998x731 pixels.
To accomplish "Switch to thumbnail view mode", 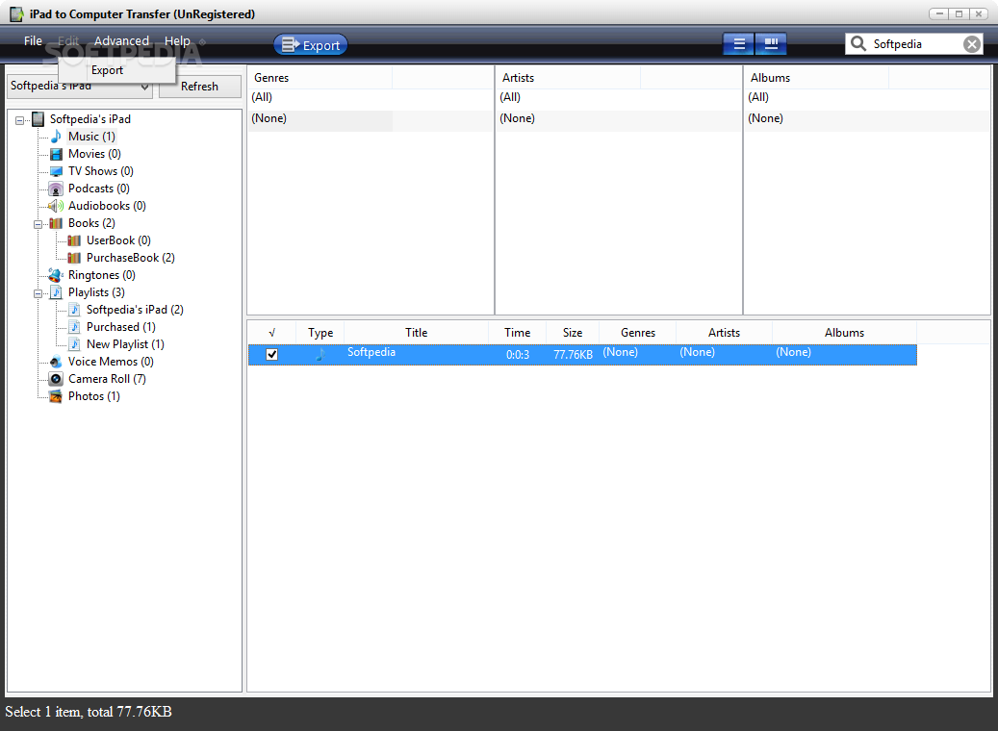I will [x=771, y=44].
